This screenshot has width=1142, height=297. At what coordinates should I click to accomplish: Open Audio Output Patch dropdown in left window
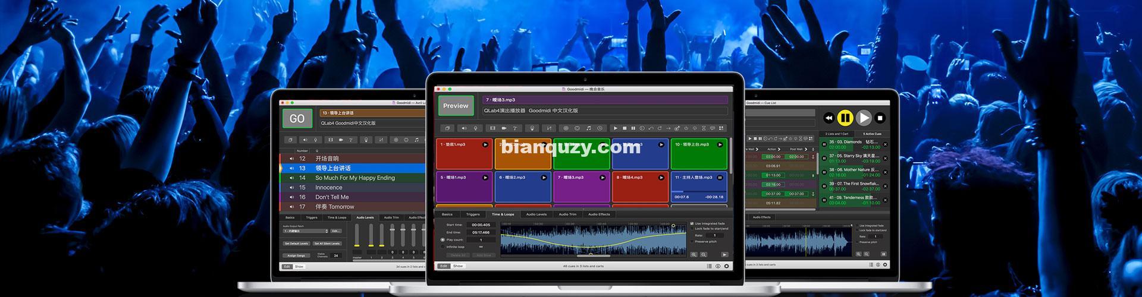coord(306,231)
